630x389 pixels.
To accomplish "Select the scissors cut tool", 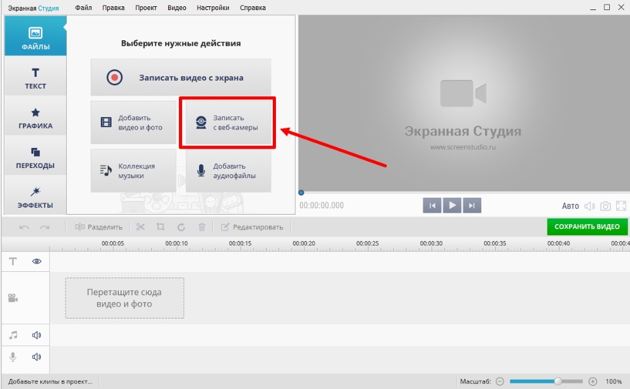I will pos(140,227).
